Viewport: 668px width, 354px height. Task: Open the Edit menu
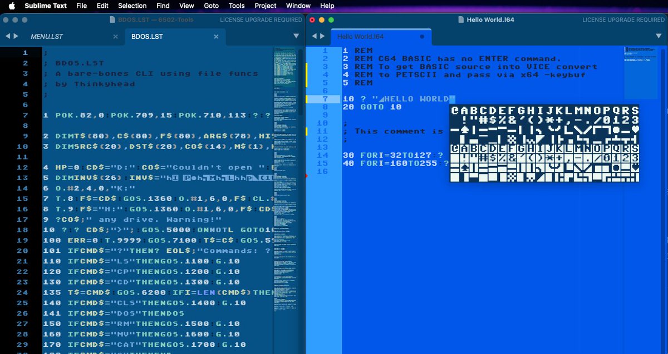coord(102,6)
